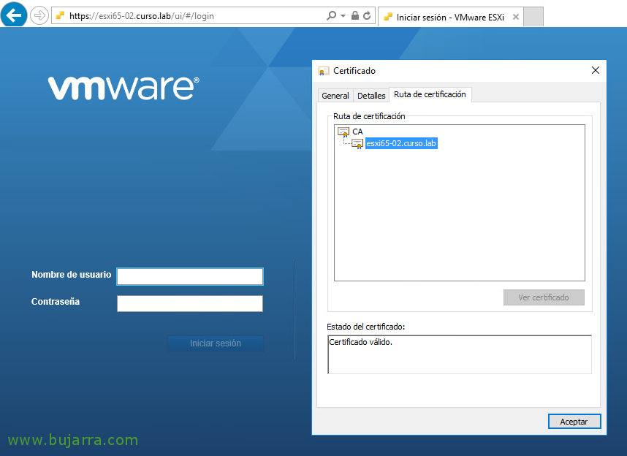Click the search magnifier icon in address bar
627x456 pixels.
[x=331, y=16]
